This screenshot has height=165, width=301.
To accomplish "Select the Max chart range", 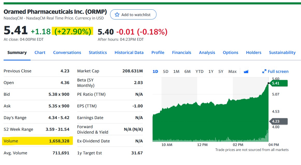I will pyautogui.click(x=232, y=71).
